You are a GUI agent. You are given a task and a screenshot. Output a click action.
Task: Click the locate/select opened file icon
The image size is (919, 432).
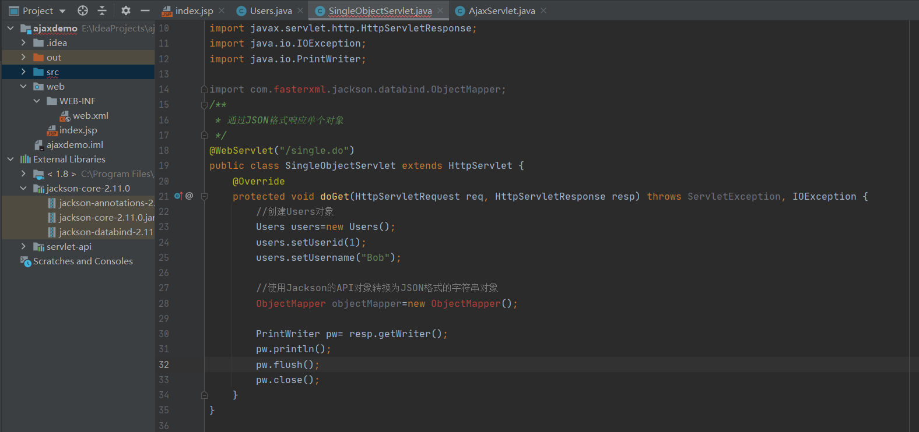coord(83,10)
